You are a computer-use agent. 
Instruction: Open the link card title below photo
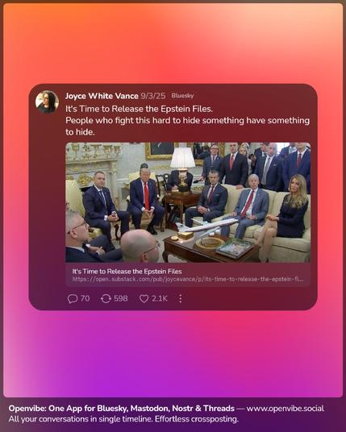pos(127,272)
